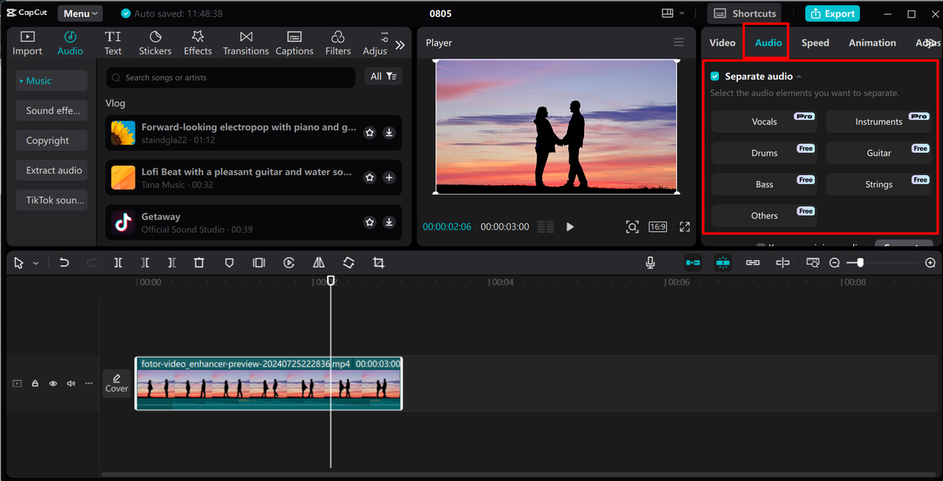This screenshot has width=943, height=481.
Task: Switch to the Speed tab
Action: [816, 43]
